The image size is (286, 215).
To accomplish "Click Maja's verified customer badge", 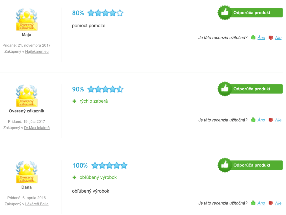I will pyautogui.click(x=27, y=20).
